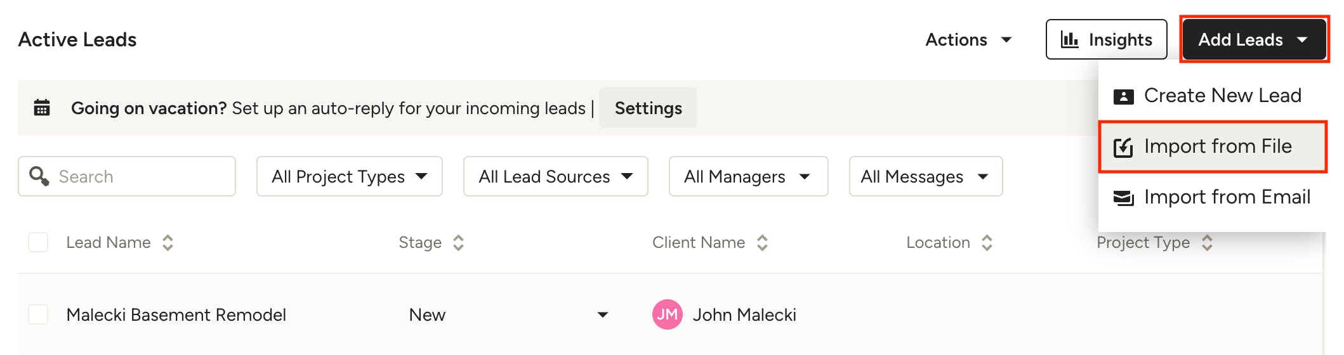Viewport: 1344px width, 355px height.
Task: Sort by Stage column arrows
Action: tap(458, 243)
